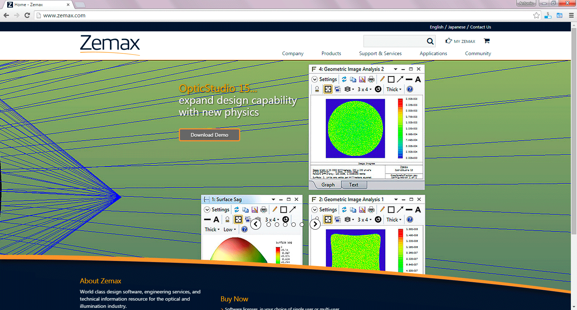Viewport: 577px width, 310px height.
Task: Toggle highlighted active cursor button in Geometric Image Analysis 1
Action: [328, 219]
